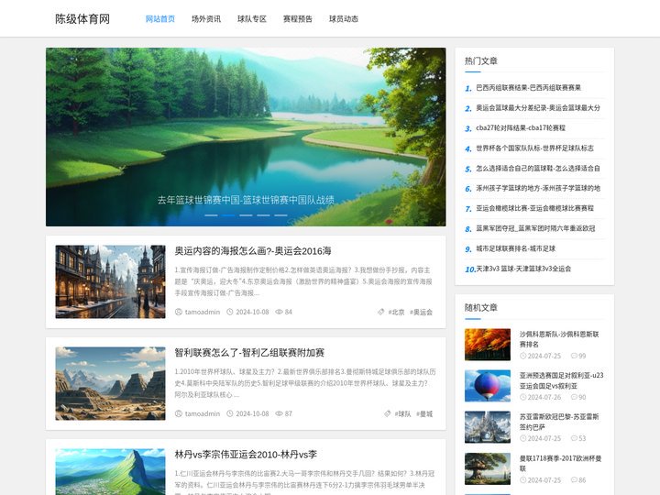Click clock icon under 亚洲预选赛 article
Viewport: 660px width, 495px height.
click(522, 397)
